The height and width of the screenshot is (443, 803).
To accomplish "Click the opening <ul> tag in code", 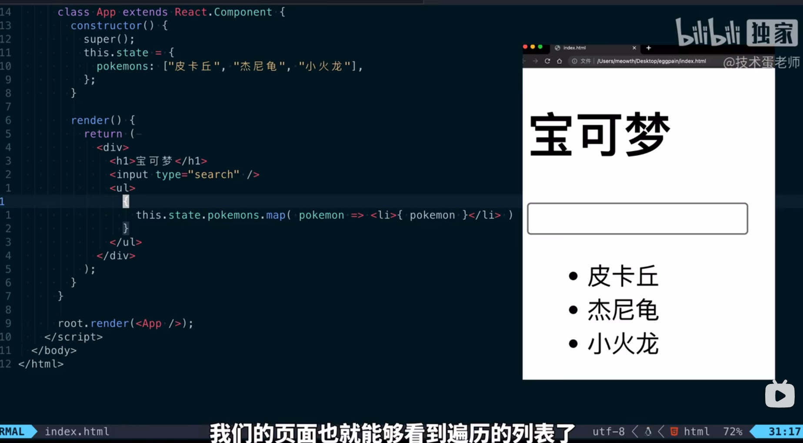I will (122, 188).
